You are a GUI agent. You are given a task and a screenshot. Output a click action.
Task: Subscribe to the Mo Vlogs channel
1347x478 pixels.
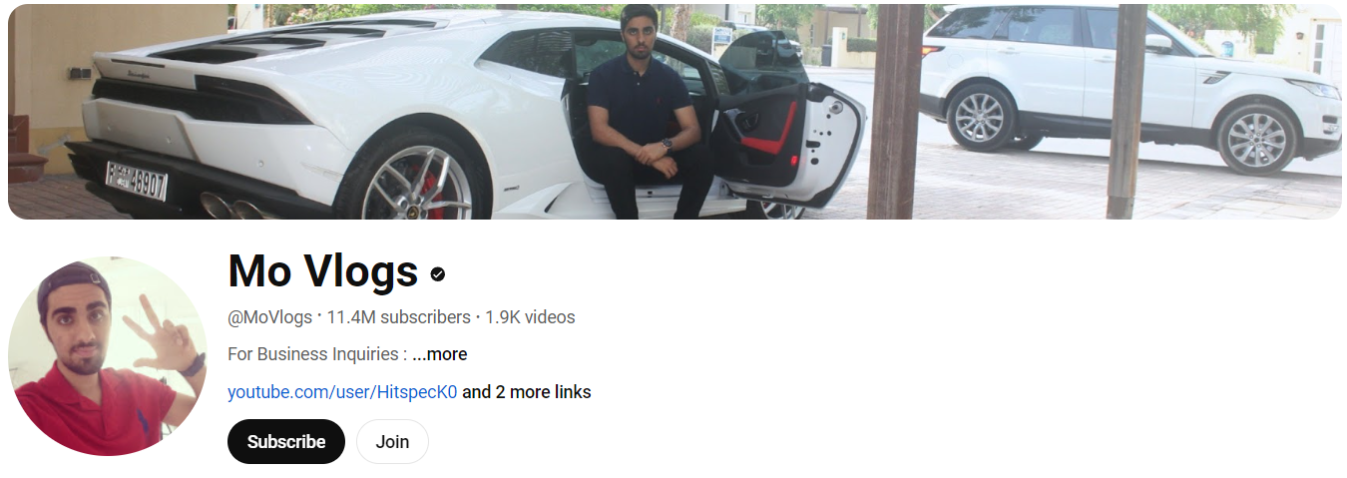click(x=286, y=441)
